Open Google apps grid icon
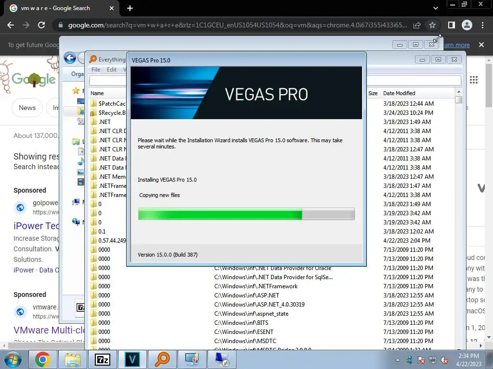 tap(474, 80)
